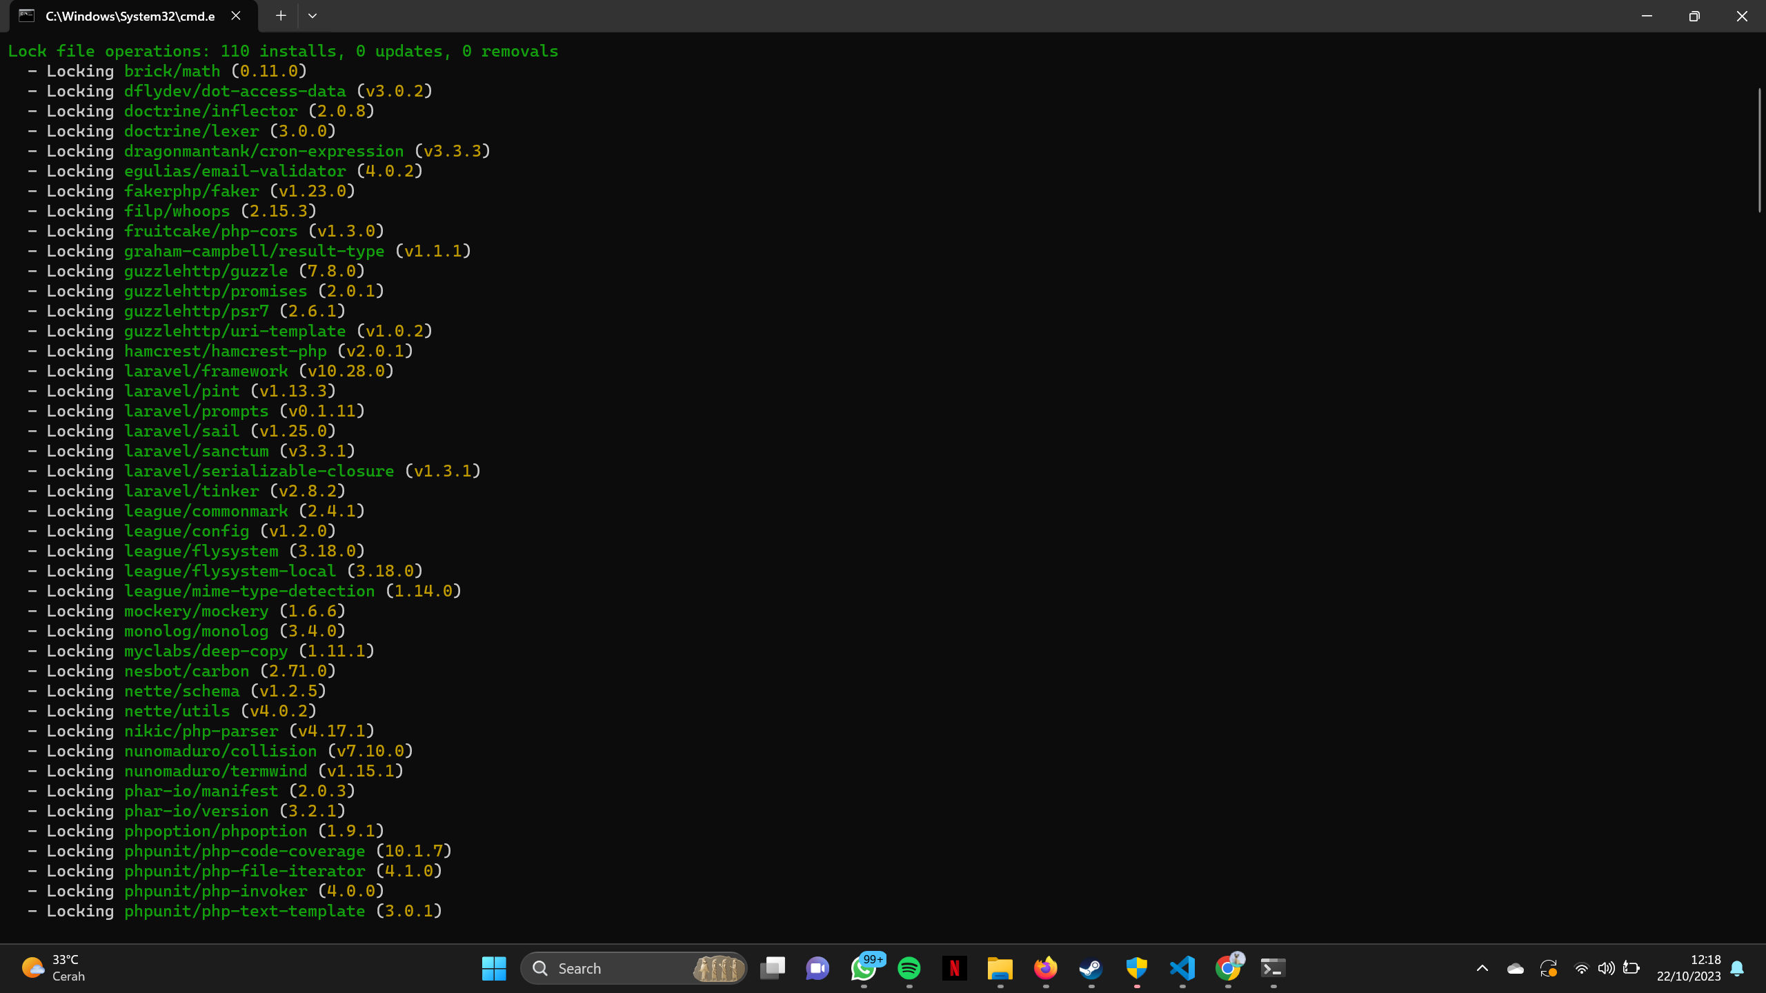Open Visual Studio Code from taskbar
Screen dimensions: 1766x993
click(x=1182, y=968)
